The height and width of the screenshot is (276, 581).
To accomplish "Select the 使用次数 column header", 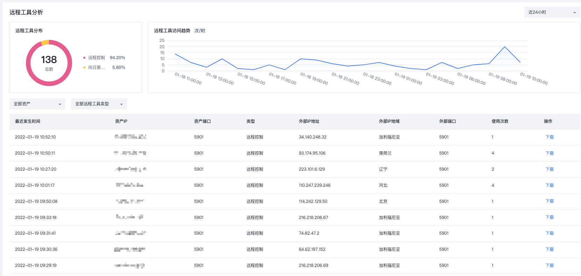I will tap(500, 121).
